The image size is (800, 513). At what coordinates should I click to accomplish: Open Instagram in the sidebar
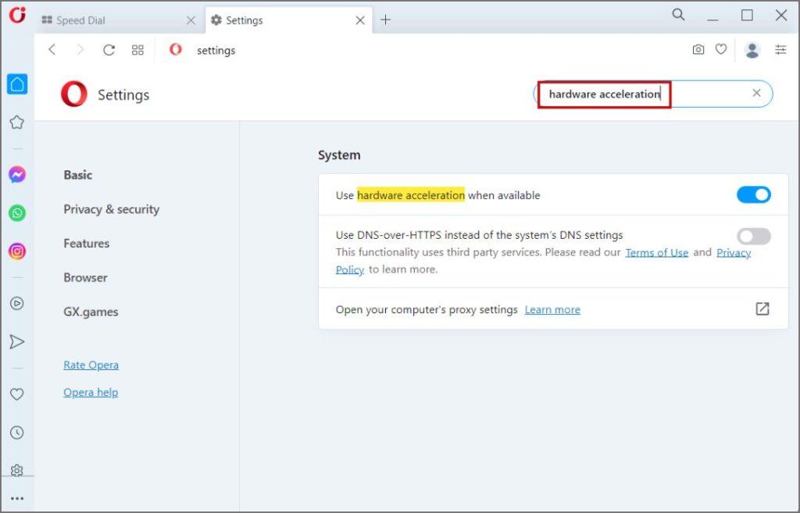point(17,251)
